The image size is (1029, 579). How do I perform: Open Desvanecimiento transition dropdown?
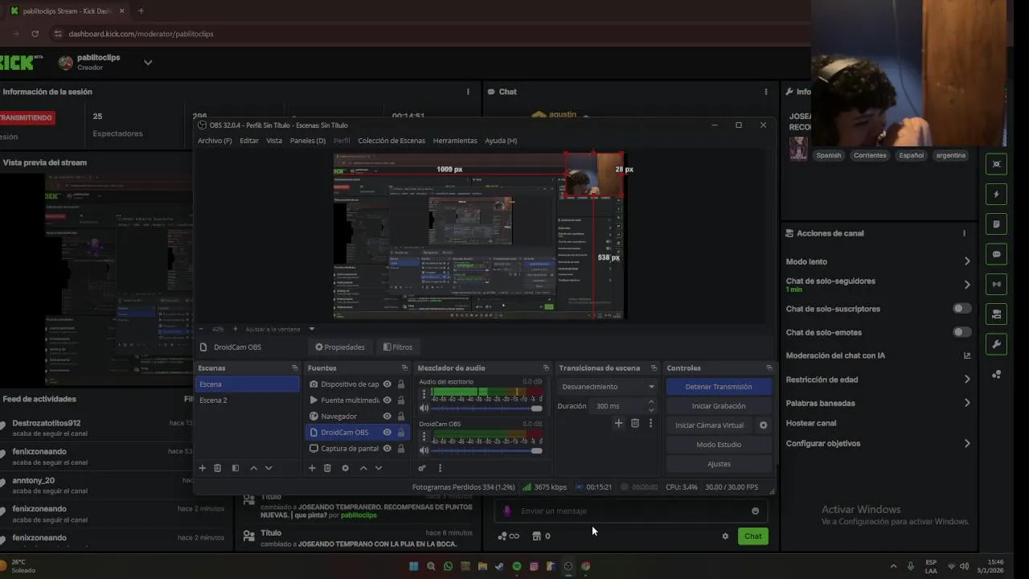coord(608,387)
